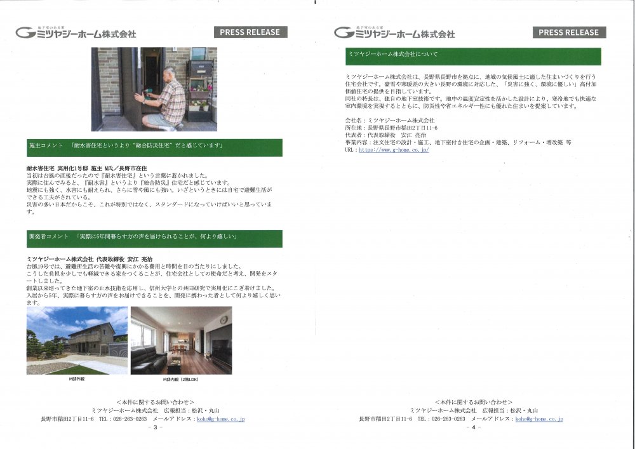Click the sentence starting 同社の特長は

click(471, 102)
